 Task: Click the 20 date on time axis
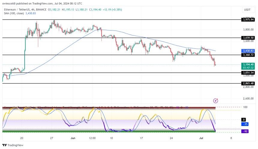pos(22,138)
